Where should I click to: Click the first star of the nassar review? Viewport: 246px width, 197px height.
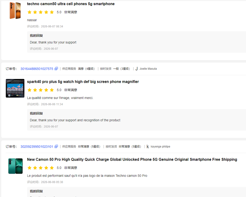[x=29, y=12]
